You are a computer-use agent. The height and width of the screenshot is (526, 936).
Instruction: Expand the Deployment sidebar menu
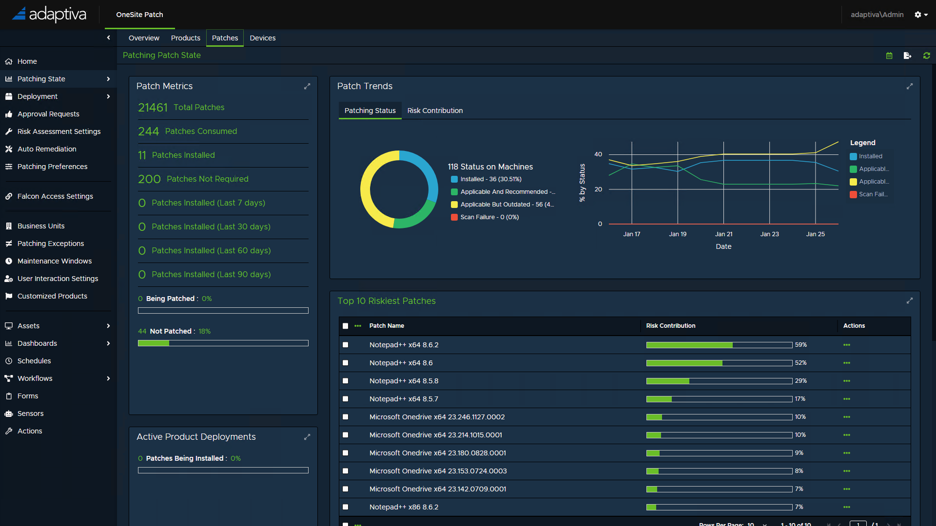click(x=108, y=96)
